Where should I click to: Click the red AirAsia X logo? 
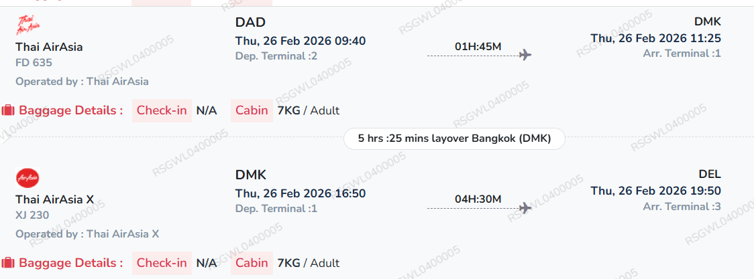[x=28, y=179]
